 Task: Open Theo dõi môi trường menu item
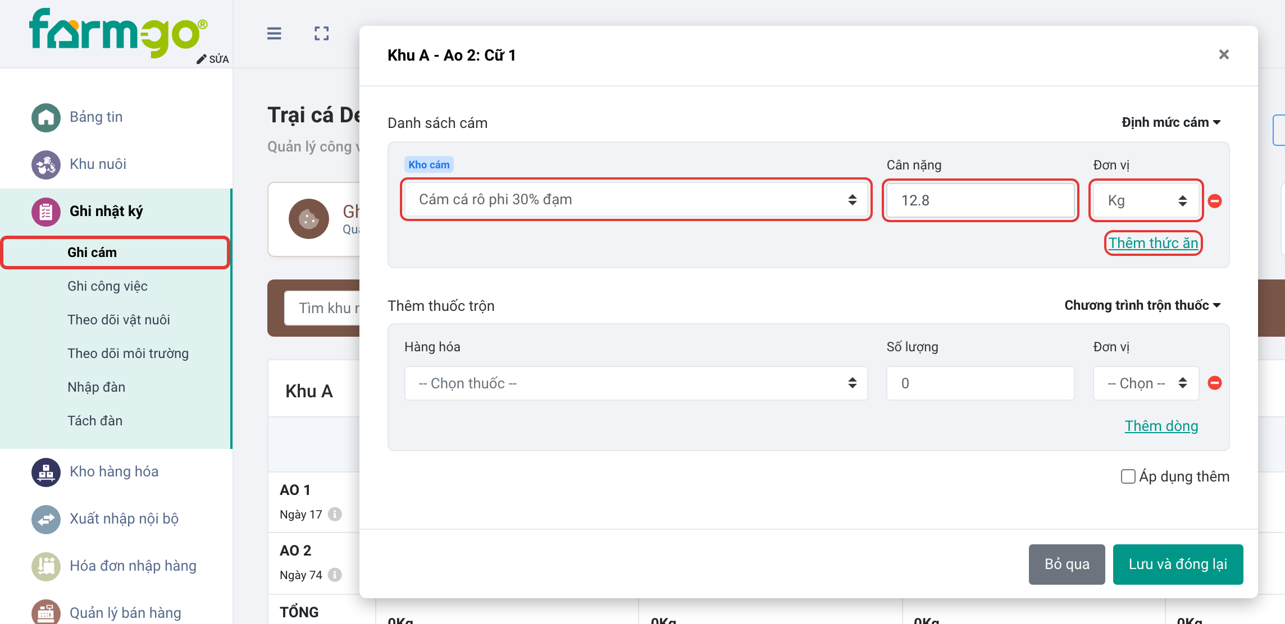pyautogui.click(x=128, y=354)
